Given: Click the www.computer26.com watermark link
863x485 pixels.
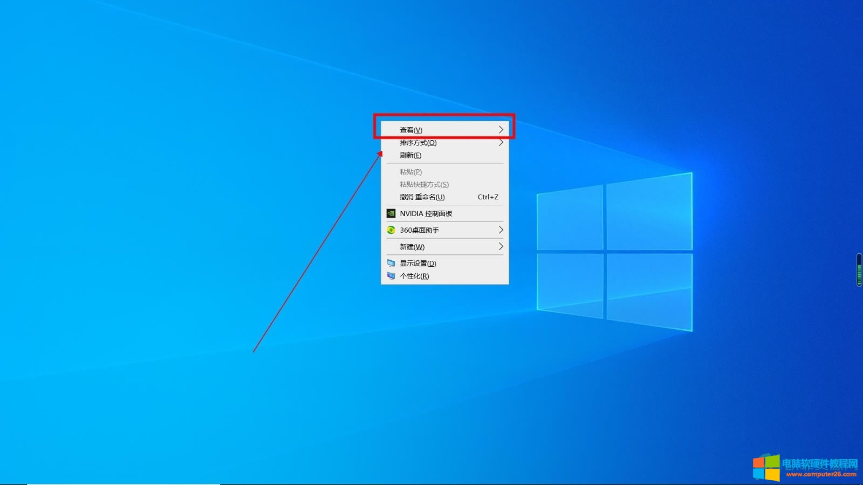Looking at the screenshot, I should pos(820,475).
